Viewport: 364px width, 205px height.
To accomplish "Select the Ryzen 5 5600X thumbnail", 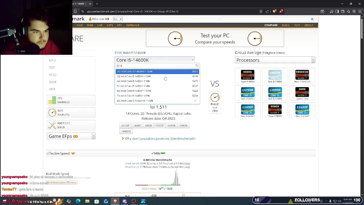I will coord(275,110).
